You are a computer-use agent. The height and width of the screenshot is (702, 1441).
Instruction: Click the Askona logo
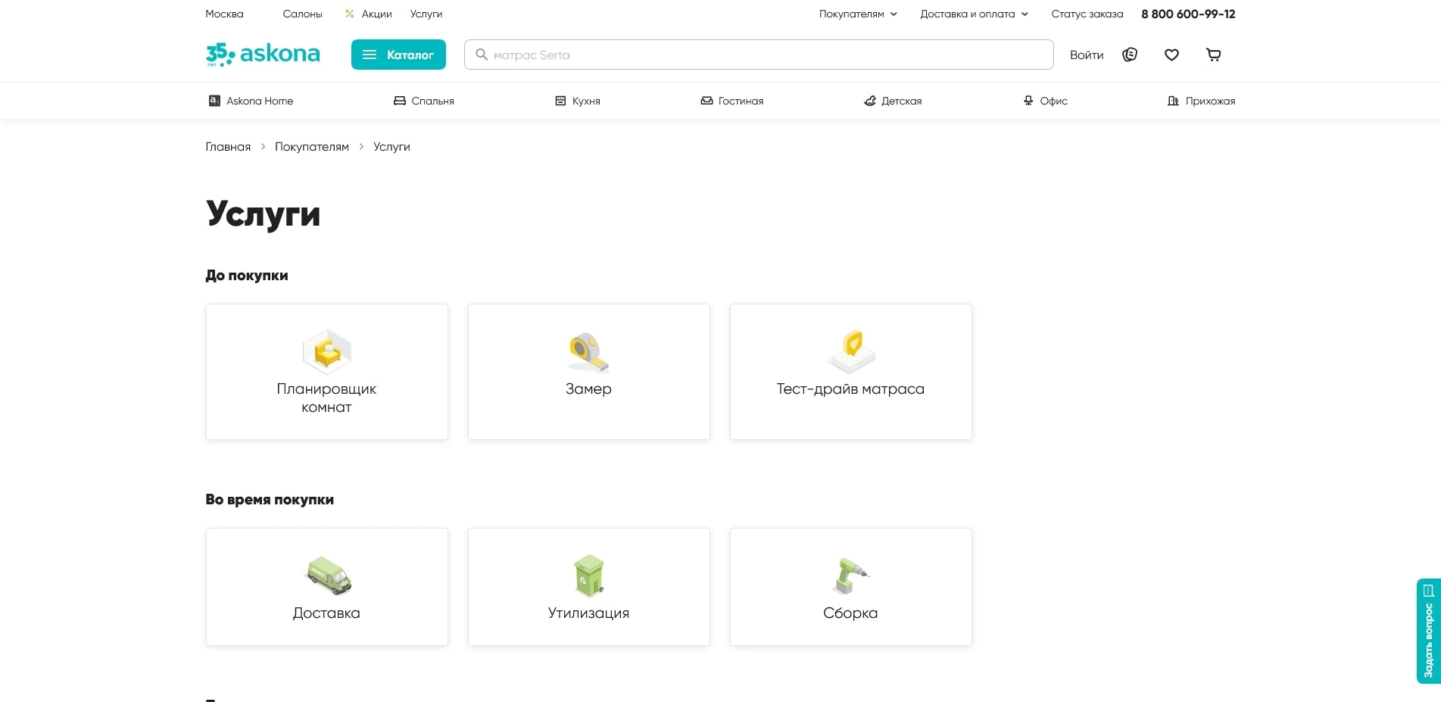pyautogui.click(x=263, y=55)
